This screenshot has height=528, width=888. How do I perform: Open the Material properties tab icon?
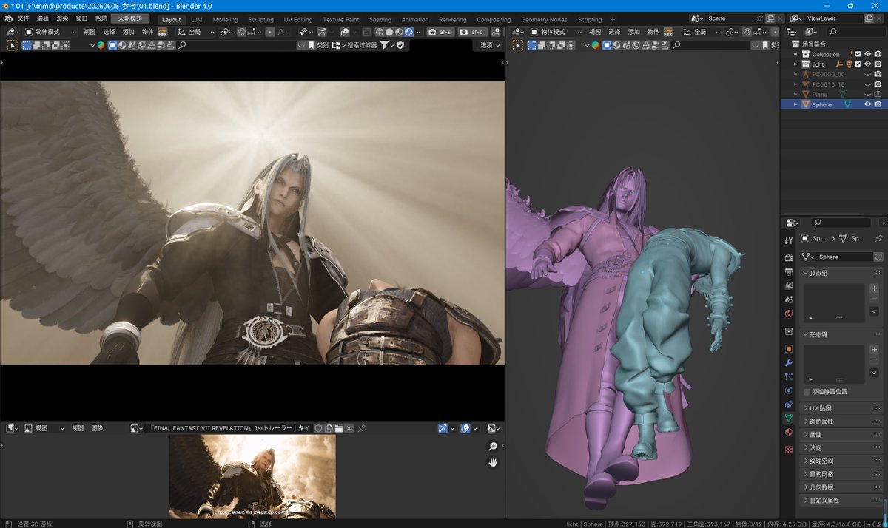tap(789, 432)
